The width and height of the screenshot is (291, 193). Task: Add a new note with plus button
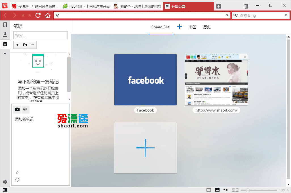17,45
